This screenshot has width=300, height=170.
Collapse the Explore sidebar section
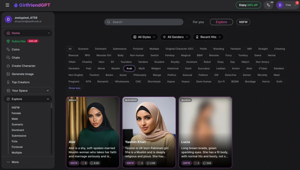pyautogui.click(x=28, y=99)
